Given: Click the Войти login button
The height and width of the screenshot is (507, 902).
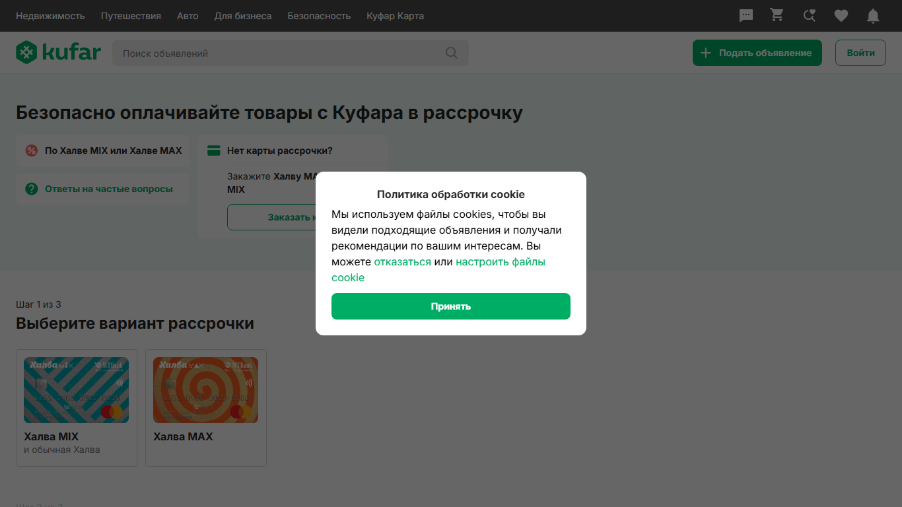Looking at the screenshot, I should click(x=861, y=53).
